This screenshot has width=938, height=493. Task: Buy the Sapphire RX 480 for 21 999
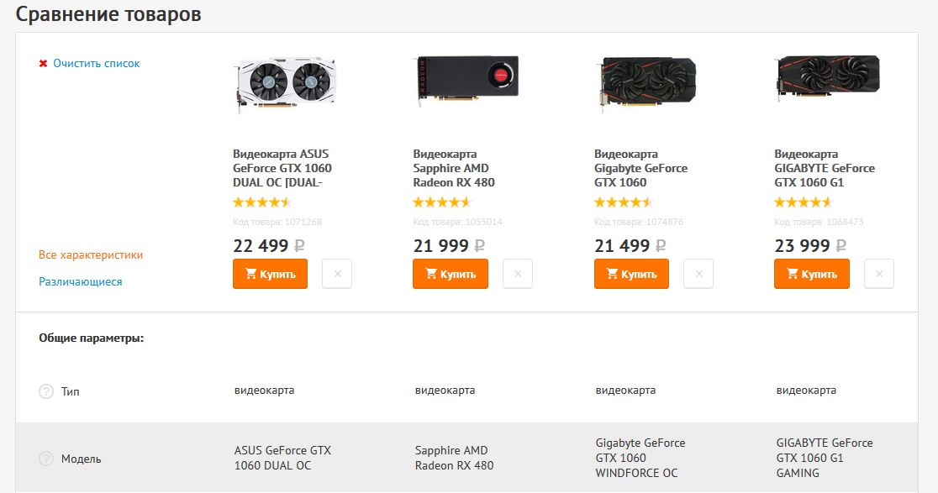(x=451, y=274)
